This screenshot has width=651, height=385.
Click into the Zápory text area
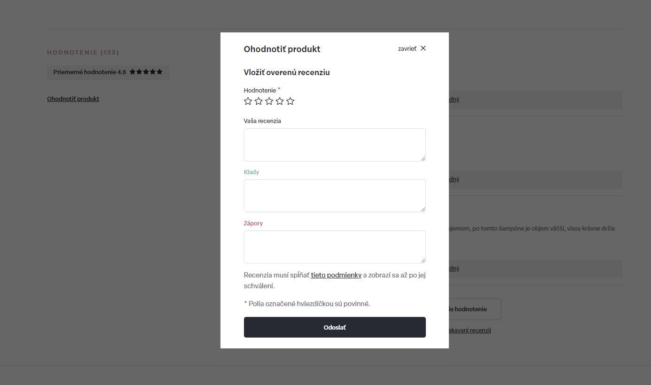pyautogui.click(x=335, y=247)
